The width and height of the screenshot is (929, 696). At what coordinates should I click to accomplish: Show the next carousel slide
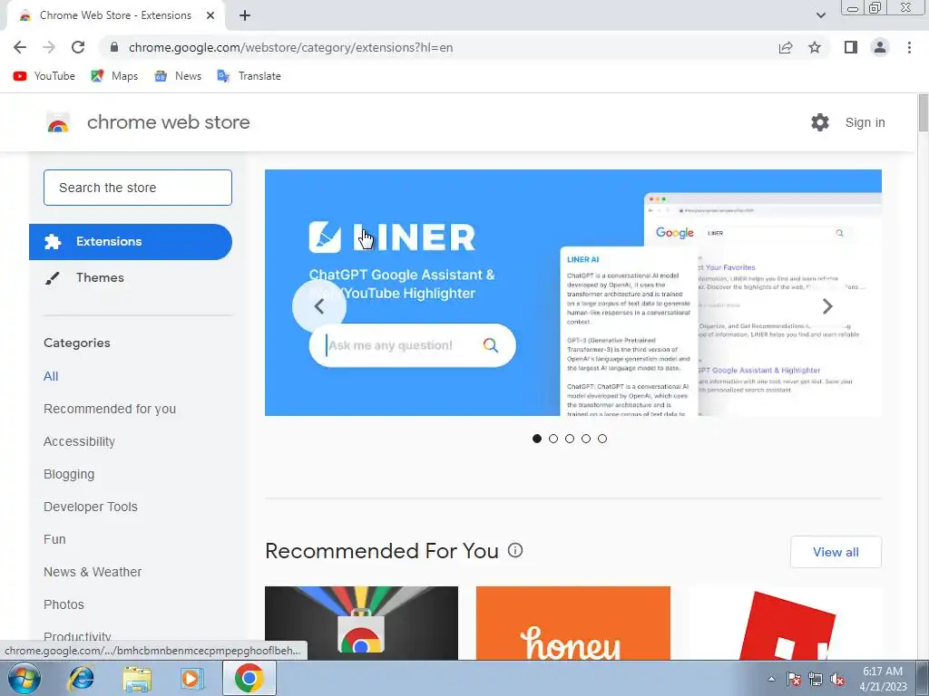point(827,306)
